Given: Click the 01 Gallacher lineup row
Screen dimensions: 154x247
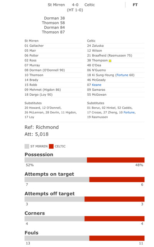Looking at the screenshot, I should 53,46.
